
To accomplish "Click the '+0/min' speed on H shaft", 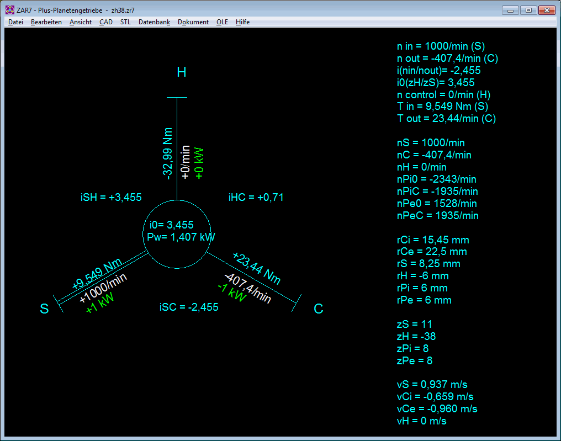I will tap(185, 162).
